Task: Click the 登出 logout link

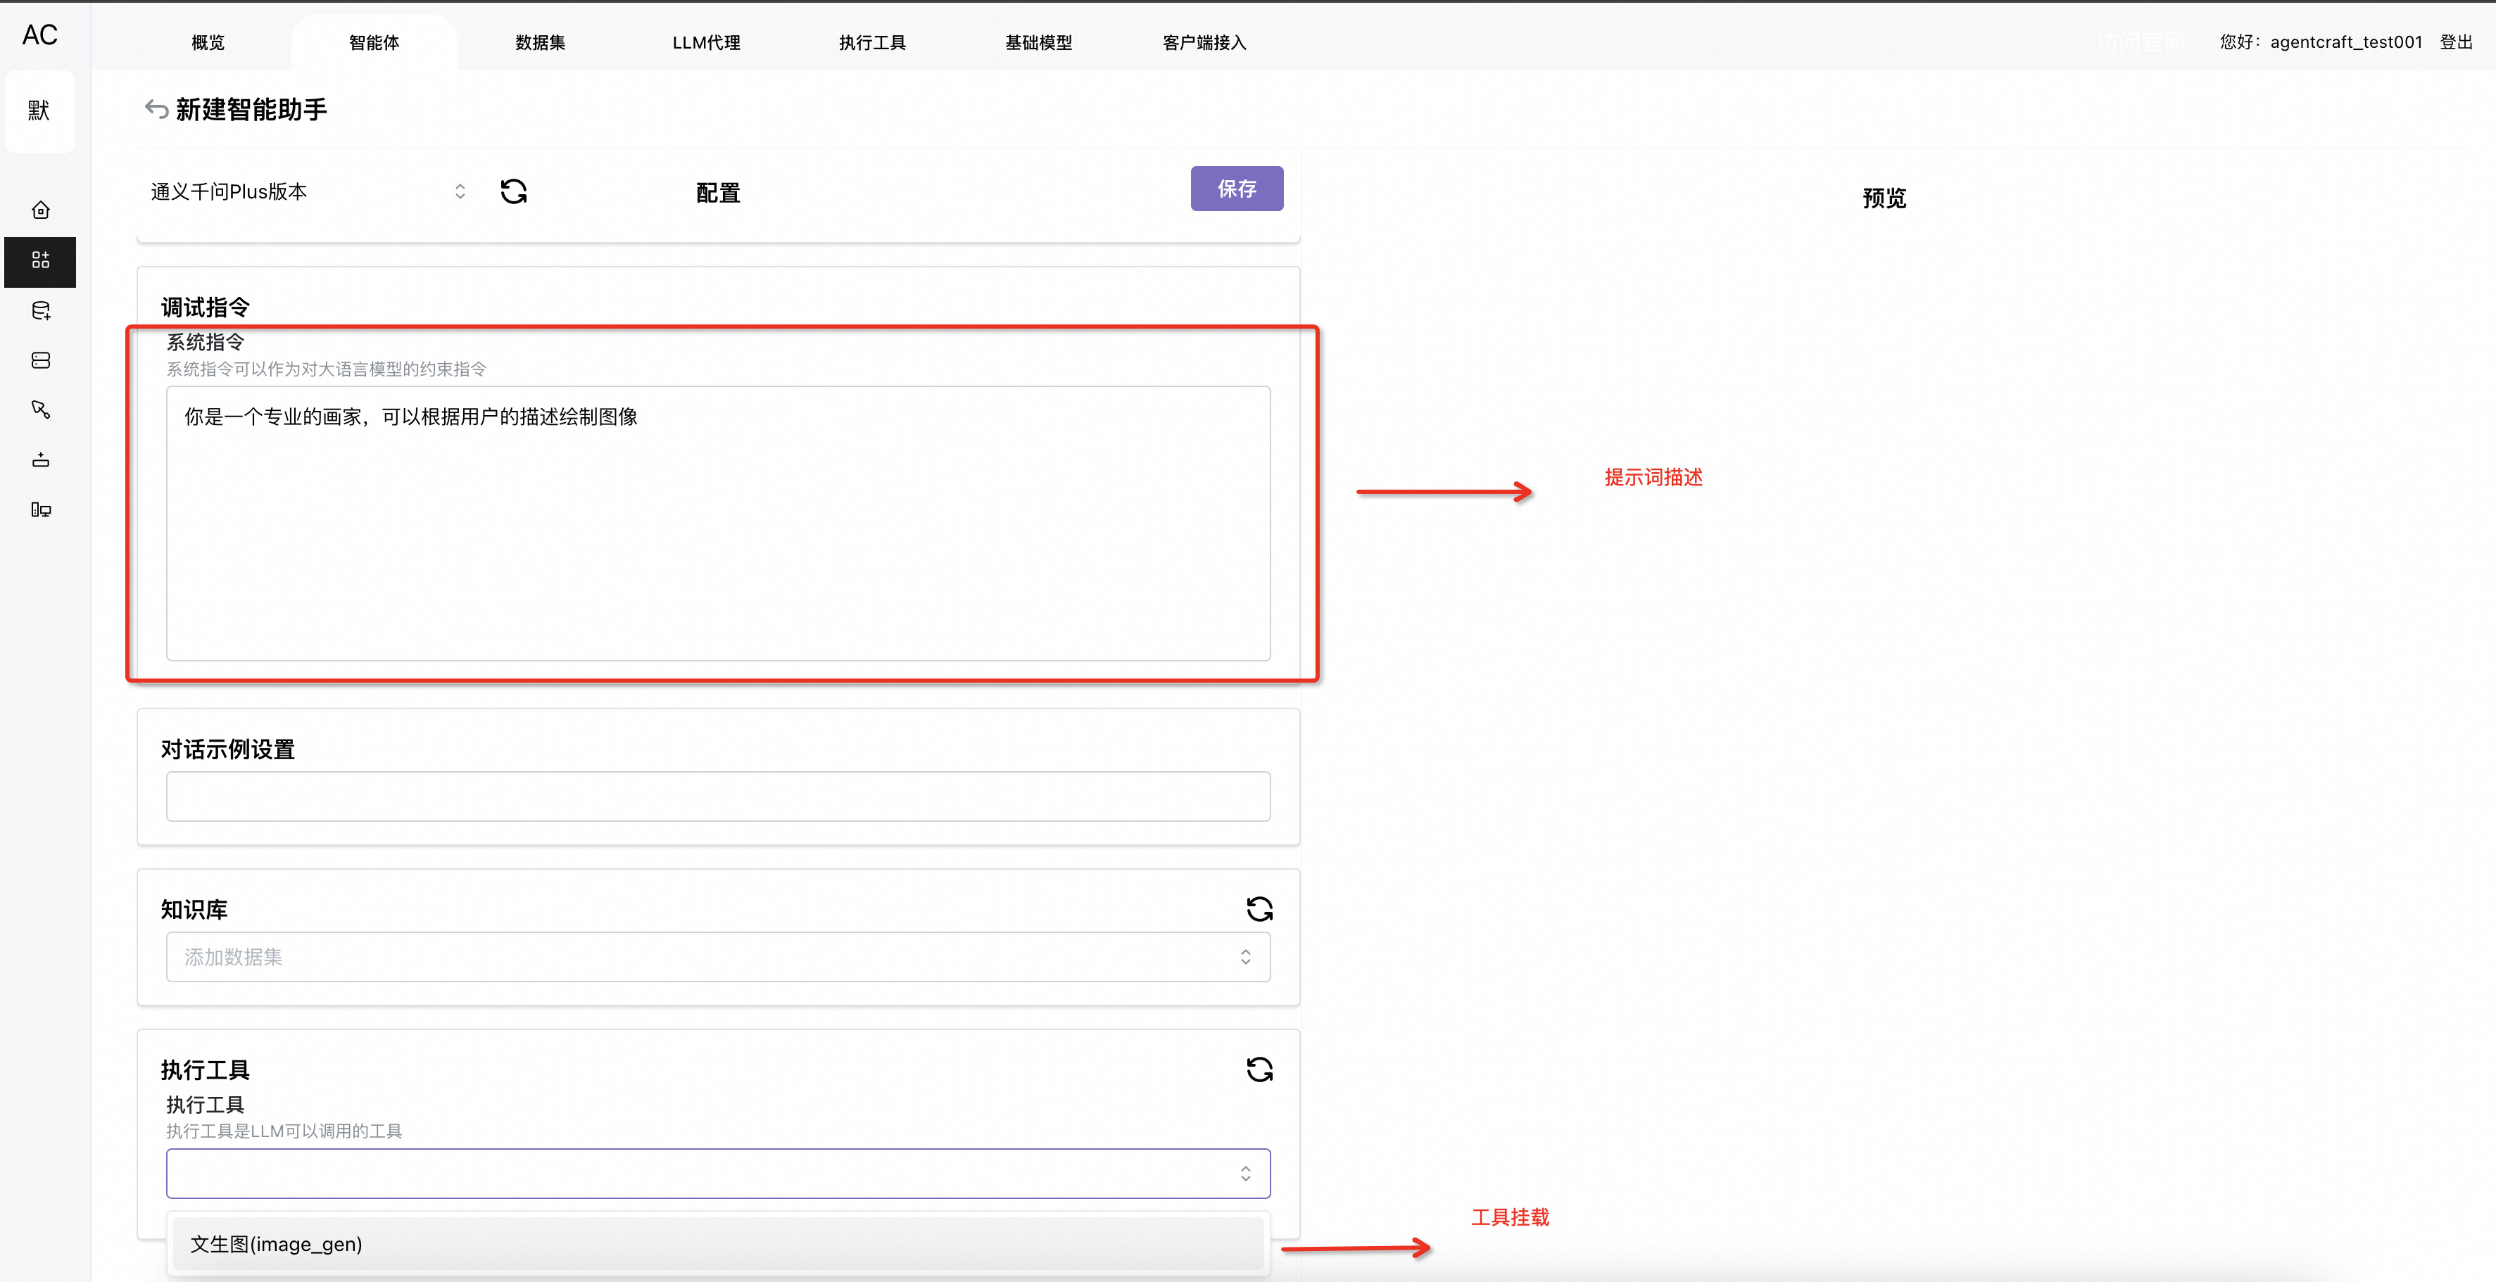Action: tap(2455, 42)
